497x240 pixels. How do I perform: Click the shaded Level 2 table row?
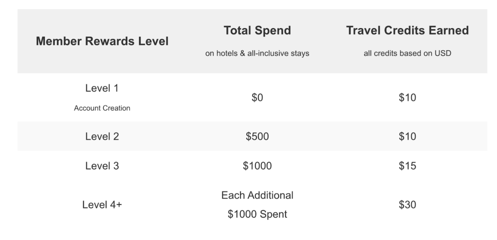tap(252, 136)
